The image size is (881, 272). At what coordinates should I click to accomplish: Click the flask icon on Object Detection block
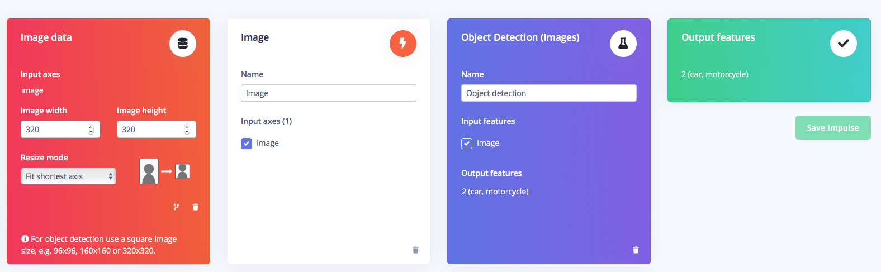(x=623, y=44)
